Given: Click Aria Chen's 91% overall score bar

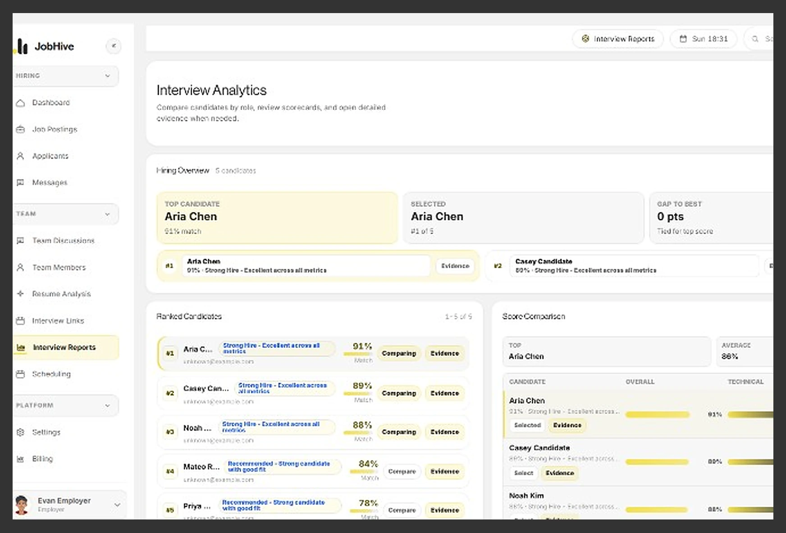Looking at the screenshot, I should [x=658, y=415].
